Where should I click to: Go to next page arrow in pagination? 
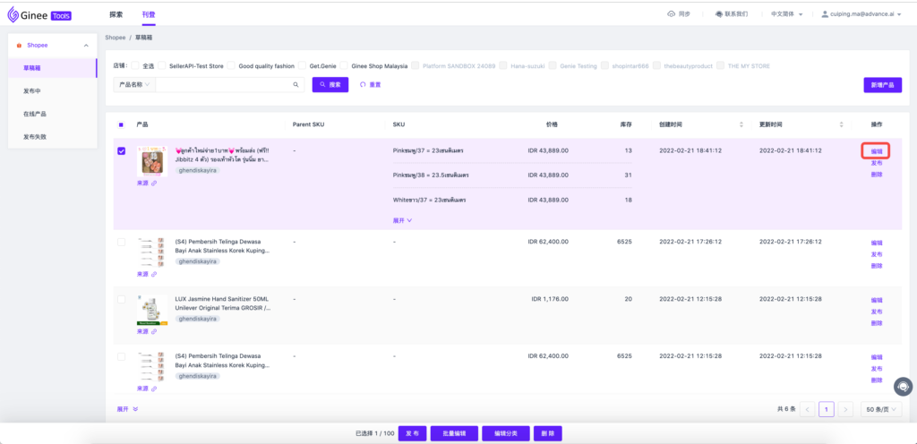tap(845, 409)
